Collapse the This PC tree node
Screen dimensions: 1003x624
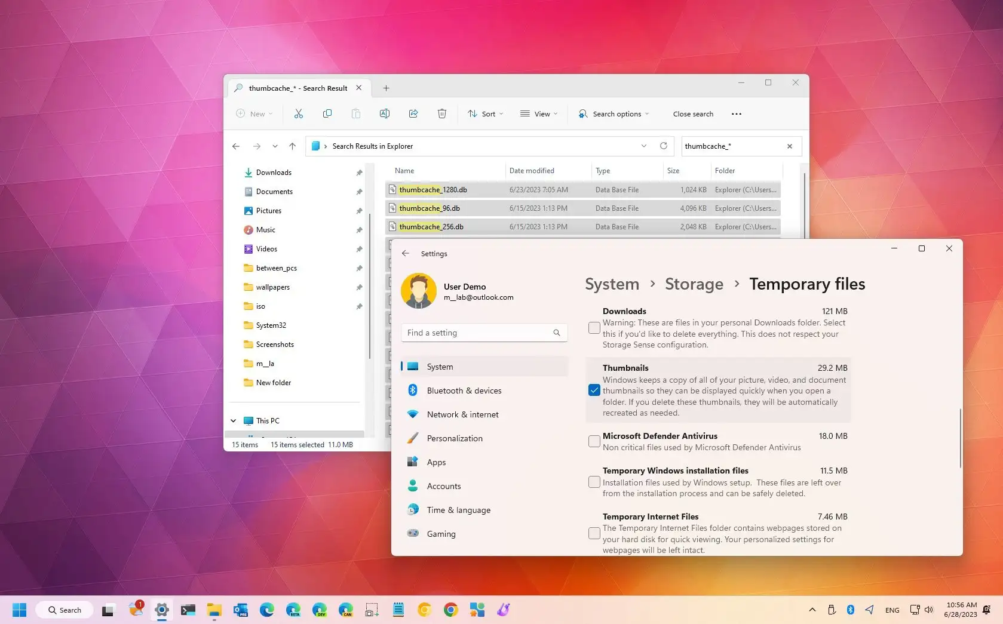click(x=234, y=421)
